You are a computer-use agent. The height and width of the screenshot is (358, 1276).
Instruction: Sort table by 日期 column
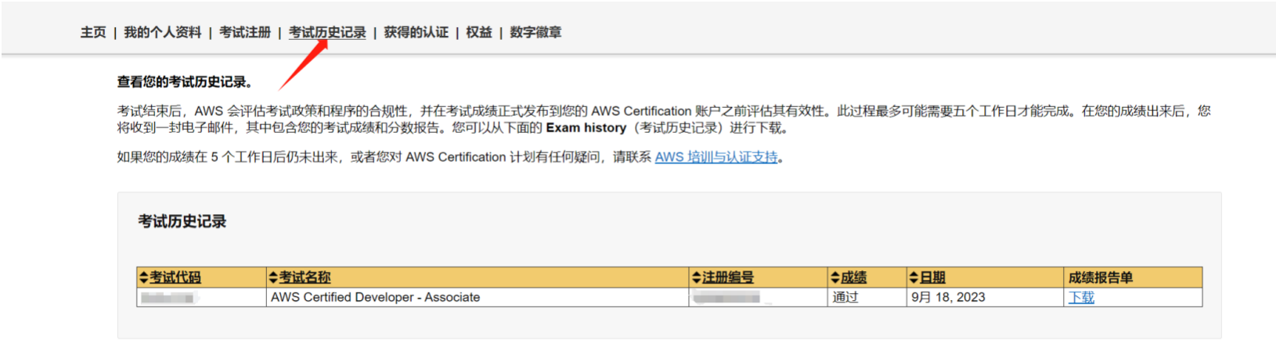tap(932, 277)
